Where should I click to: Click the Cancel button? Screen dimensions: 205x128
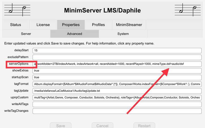pyautogui.click(x=102, y=126)
